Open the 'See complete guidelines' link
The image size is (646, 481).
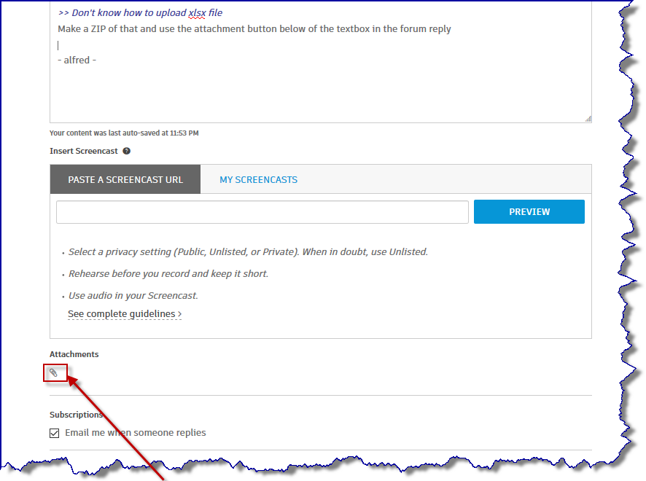click(122, 314)
